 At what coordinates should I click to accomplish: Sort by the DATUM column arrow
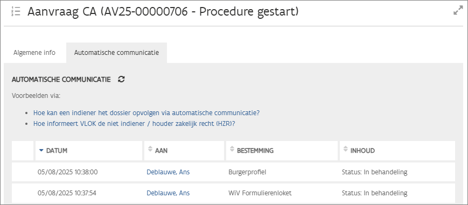pos(41,151)
